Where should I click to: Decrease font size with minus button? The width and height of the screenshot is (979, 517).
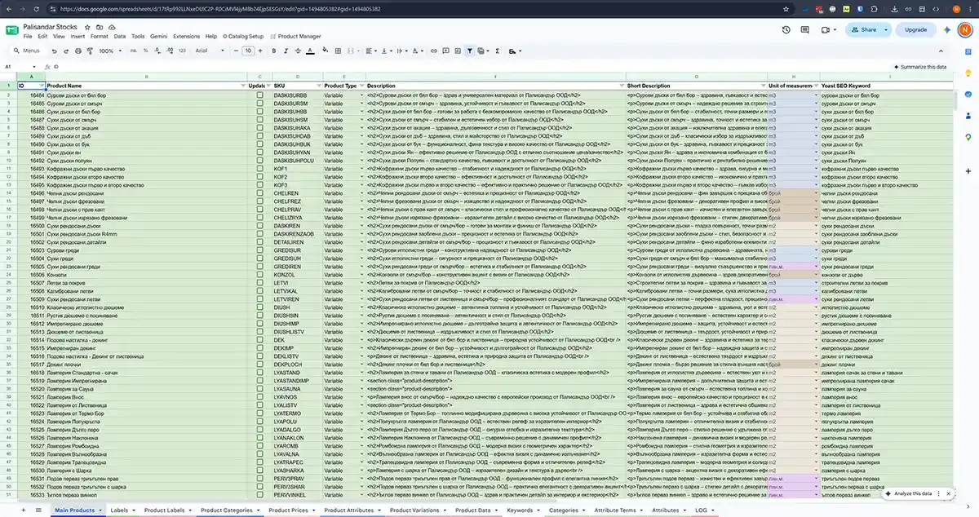pos(236,51)
